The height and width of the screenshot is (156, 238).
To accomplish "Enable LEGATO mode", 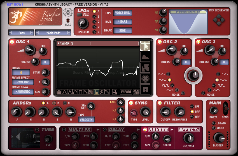I will click(x=214, y=123).
